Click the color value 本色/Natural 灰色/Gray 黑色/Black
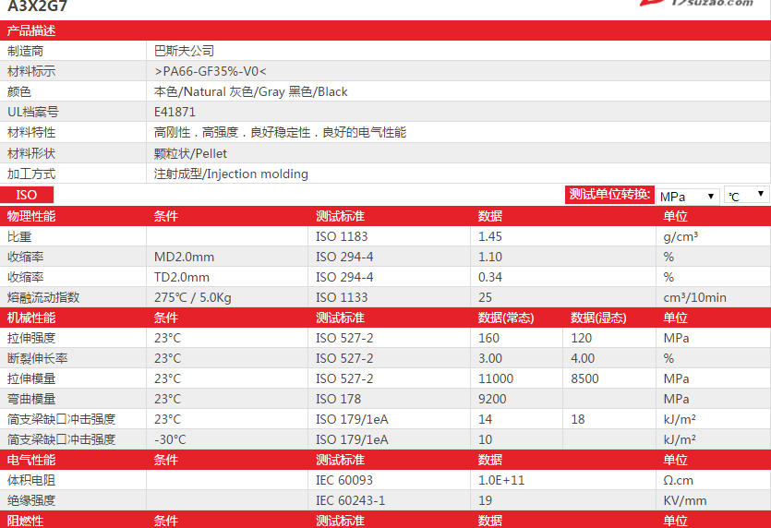This screenshot has width=771, height=528. coord(251,92)
